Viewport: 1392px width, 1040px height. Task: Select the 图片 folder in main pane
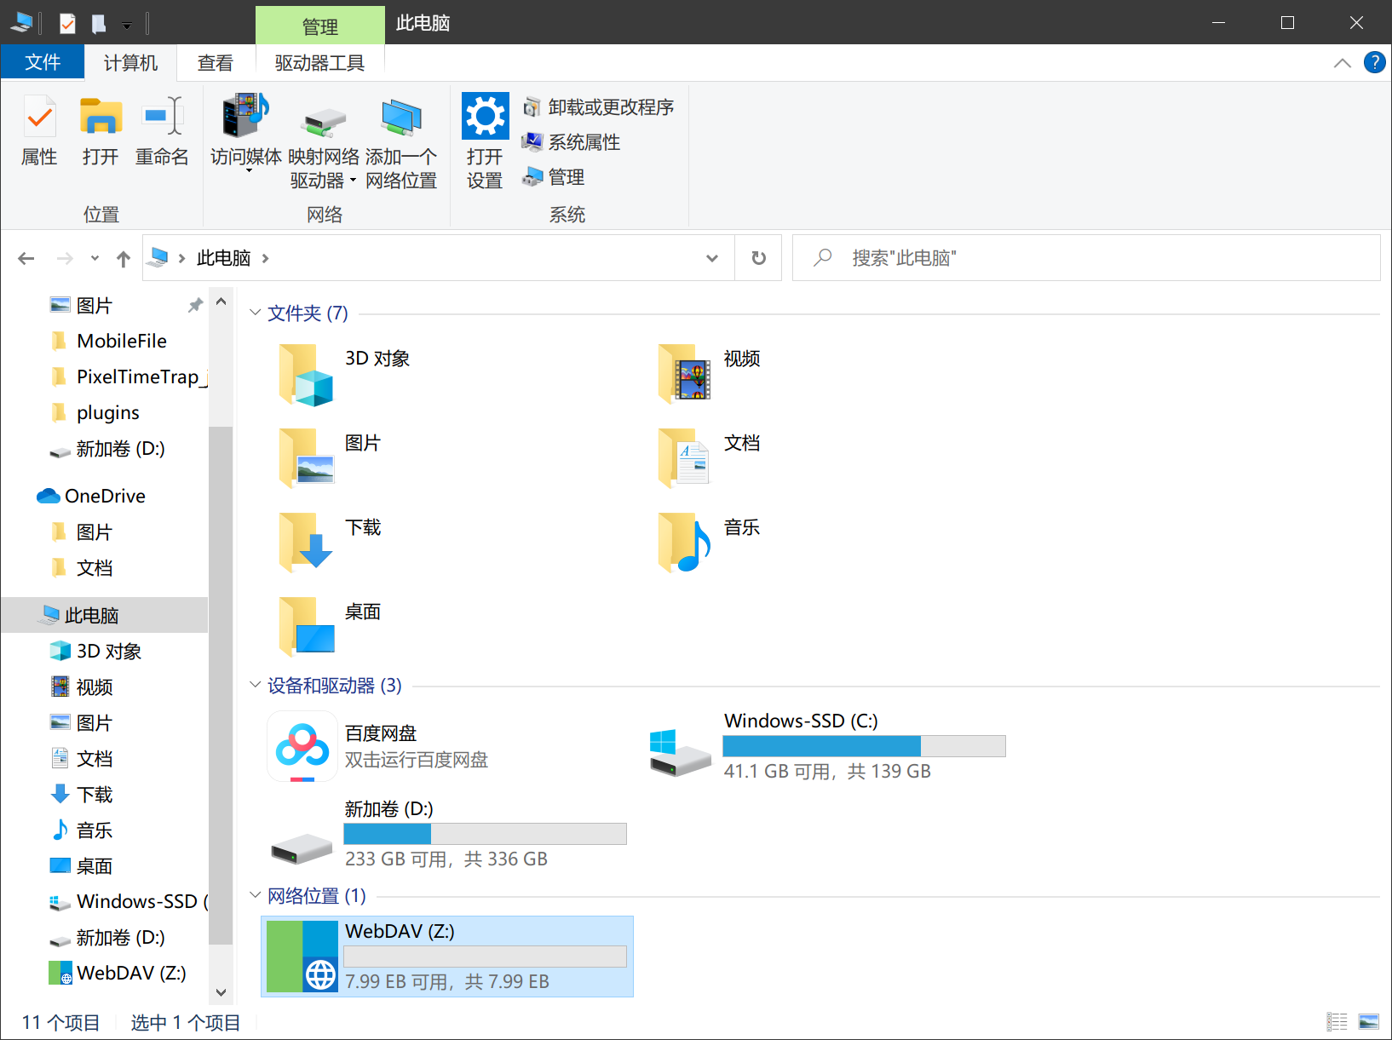[x=329, y=458]
